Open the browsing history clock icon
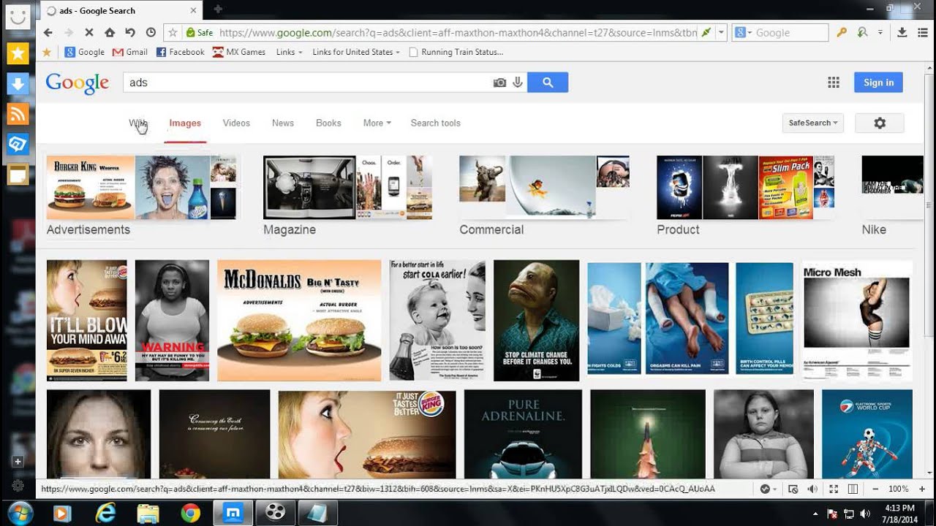This screenshot has height=526, width=936. click(x=151, y=32)
